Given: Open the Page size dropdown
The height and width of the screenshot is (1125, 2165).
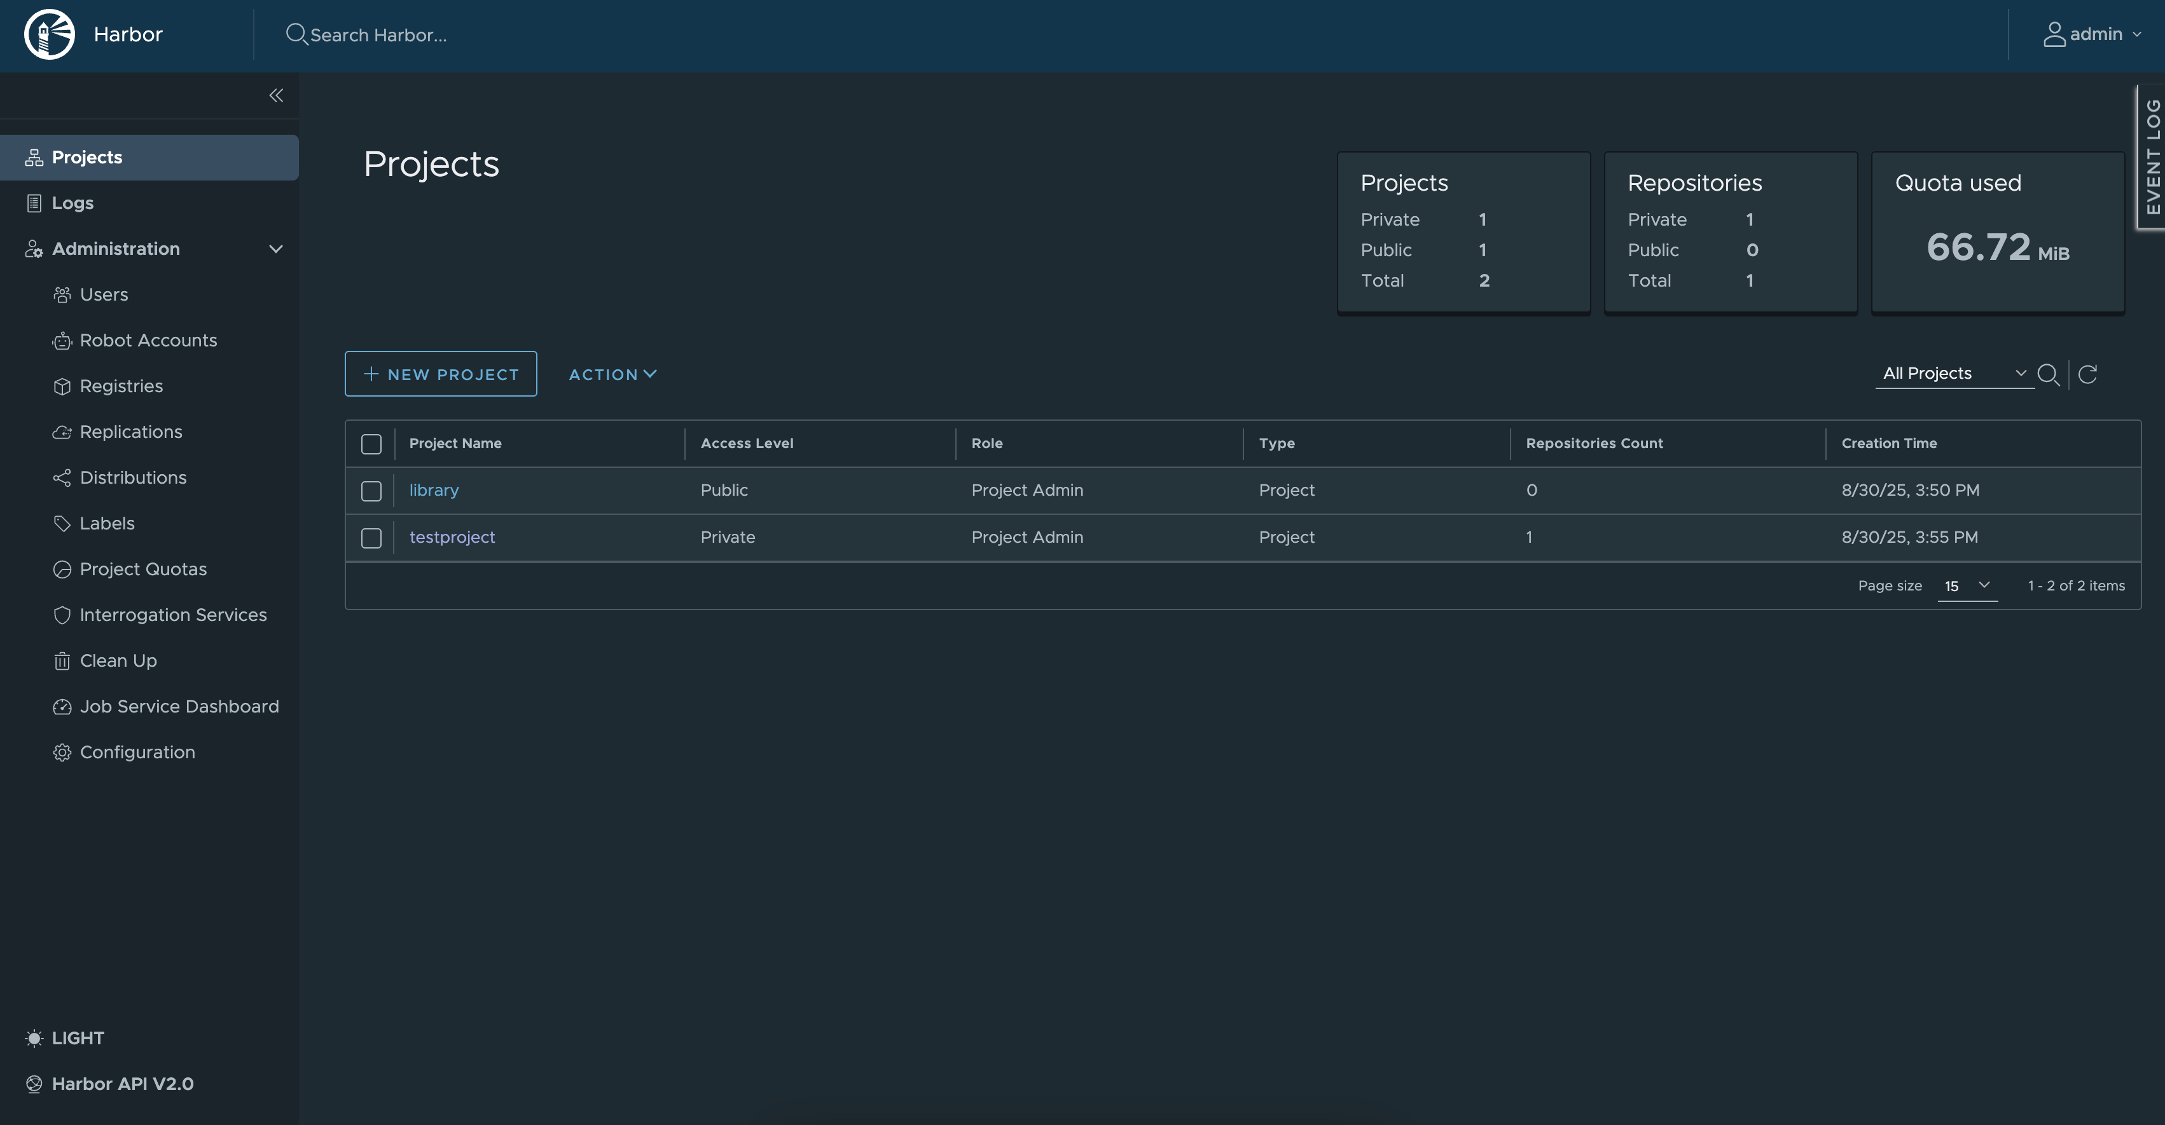Looking at the screenshot, I should click(x=1967, y=585).
